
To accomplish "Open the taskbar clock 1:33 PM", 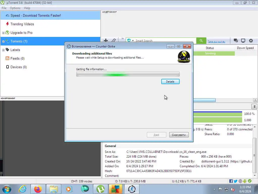I will click(x=245, y=189).
